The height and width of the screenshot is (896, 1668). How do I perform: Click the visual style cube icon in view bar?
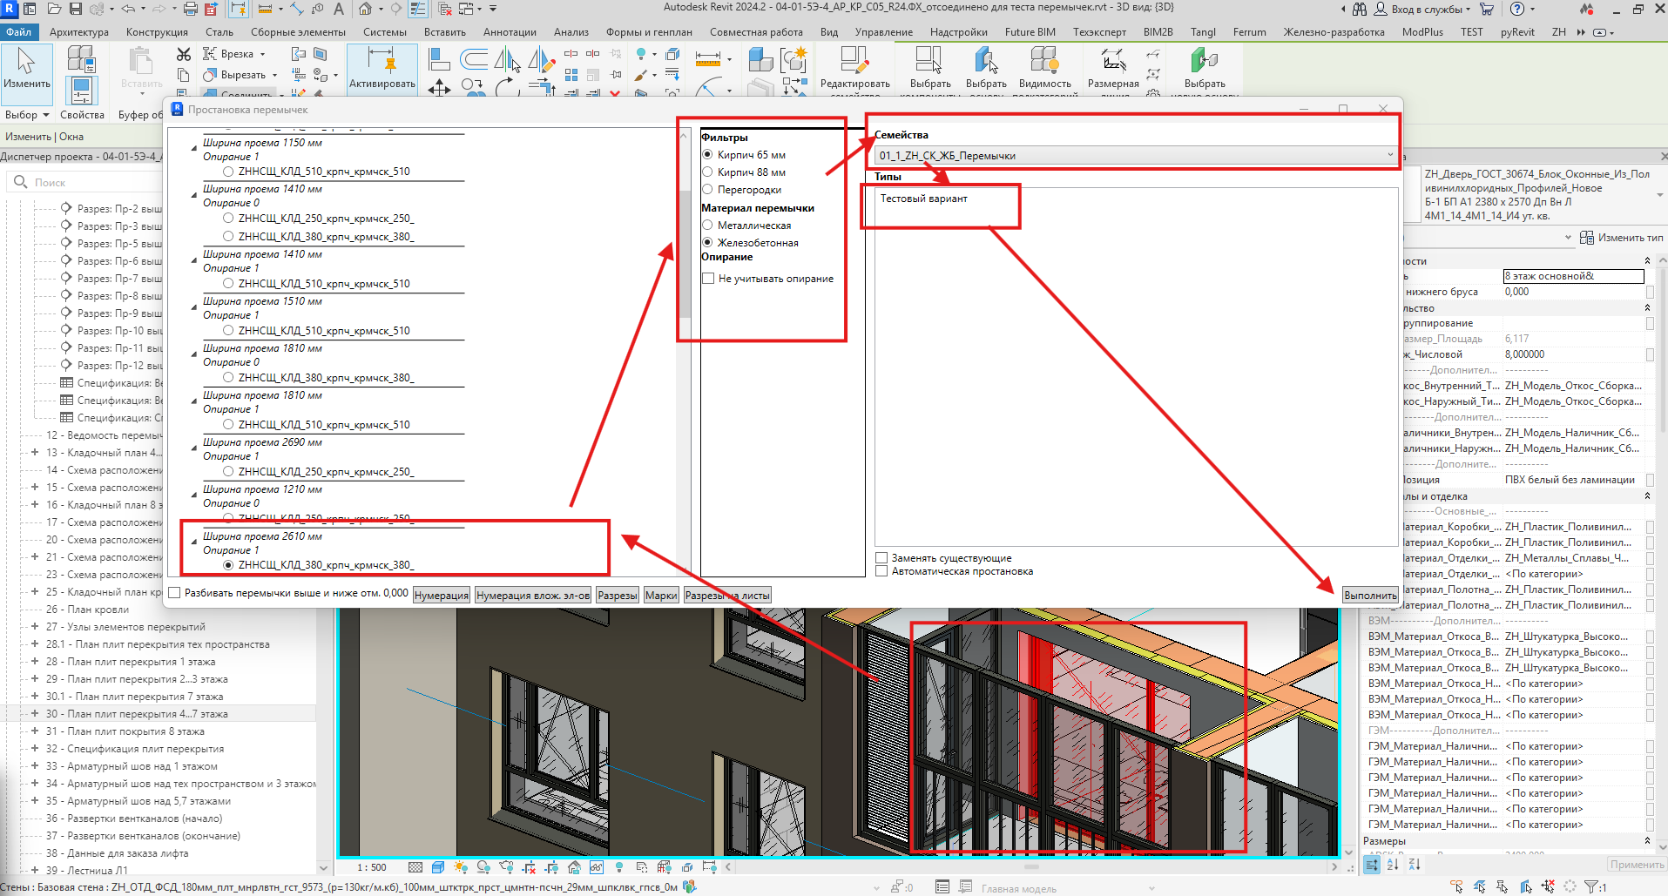point(437,867)
